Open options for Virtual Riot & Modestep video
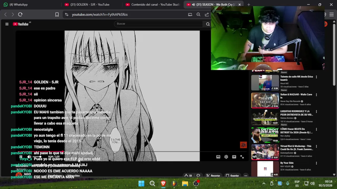 316,146
